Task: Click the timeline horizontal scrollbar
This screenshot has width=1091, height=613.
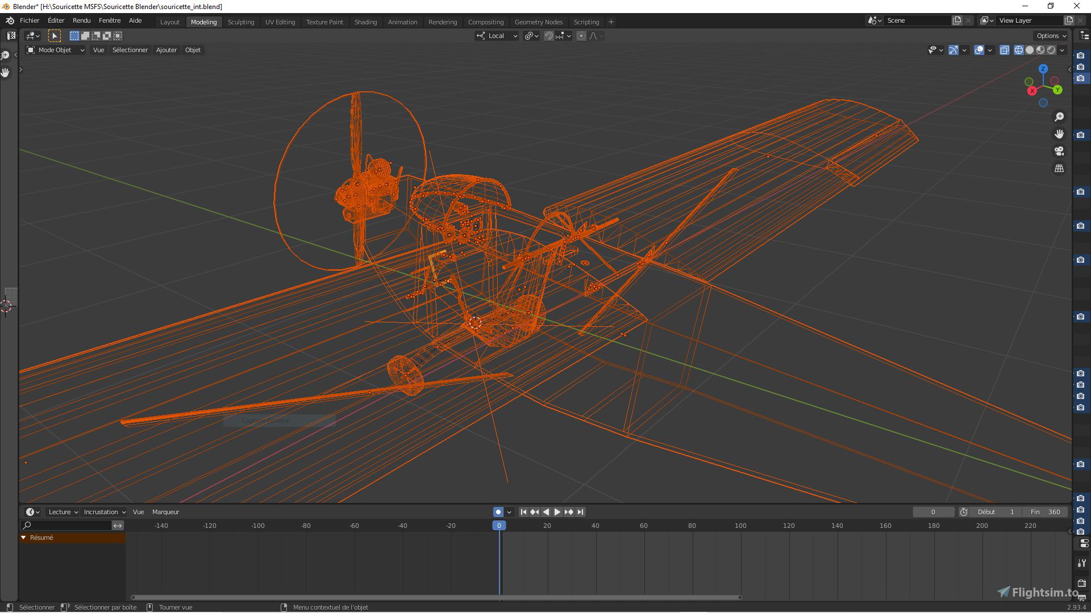Action: coord(436,597)
